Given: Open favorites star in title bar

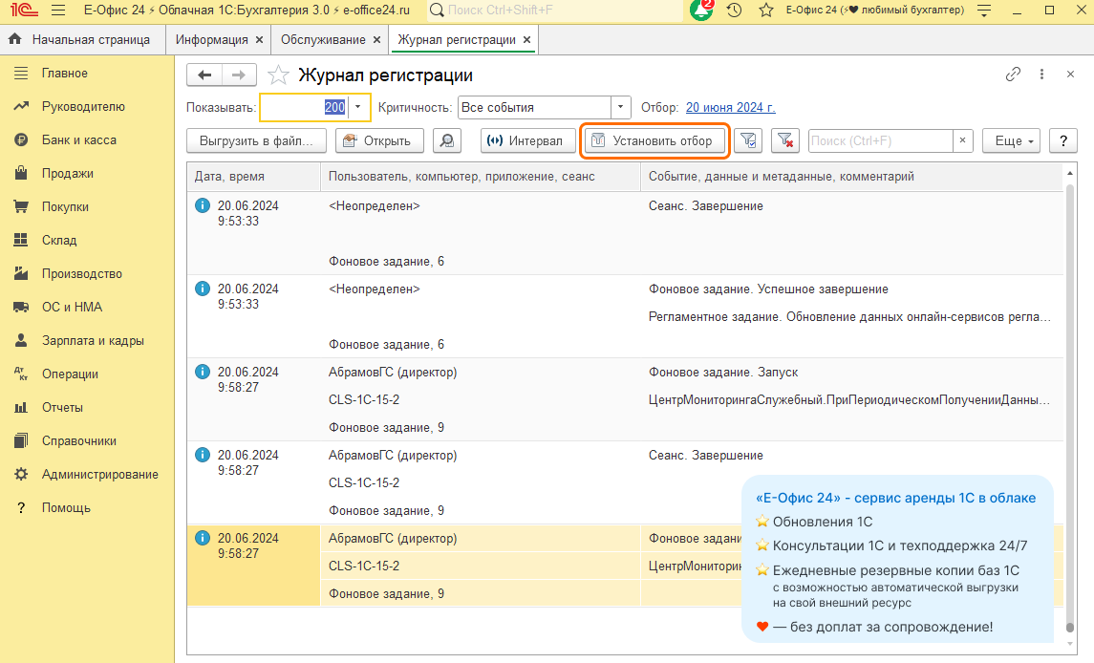Looking at the screenshot, I should (766, 10).
